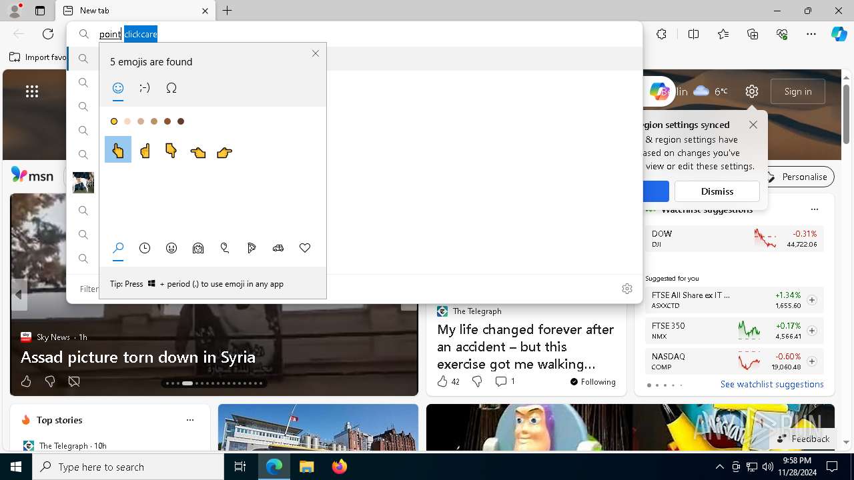Screen dimensions: 854x480
Task: Select the backhand pointing down emoji
Action: click(x=171, y=151)
